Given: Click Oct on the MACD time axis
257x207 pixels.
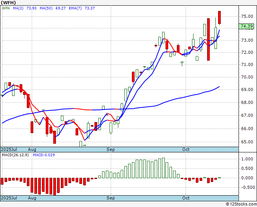Looking at the screenshot, I should 186,198.
